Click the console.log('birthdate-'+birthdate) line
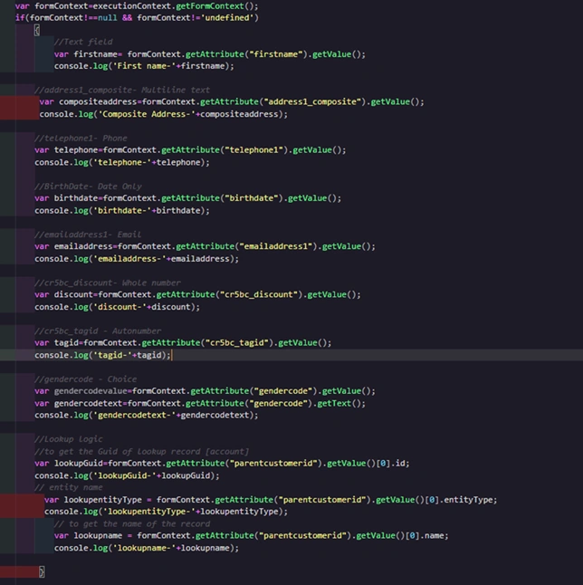 [122, 210]
